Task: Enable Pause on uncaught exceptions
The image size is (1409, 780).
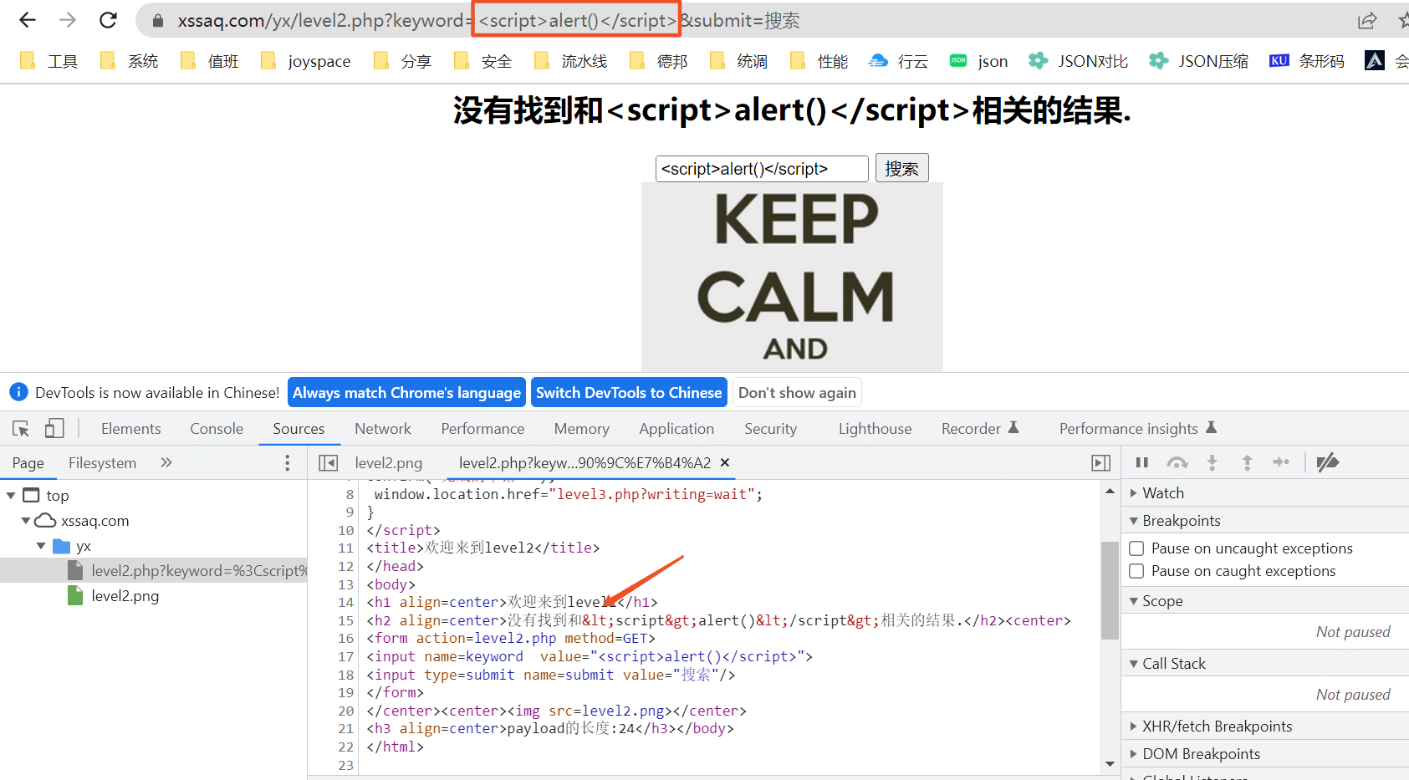Action: 1136,548
